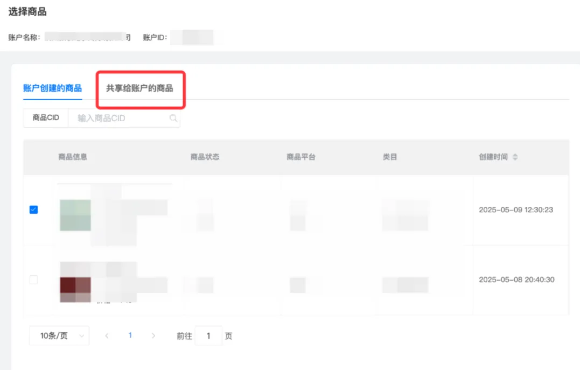Click the magnifier search icon
This screenshot has width=580, height=370.
coord(173,118)
